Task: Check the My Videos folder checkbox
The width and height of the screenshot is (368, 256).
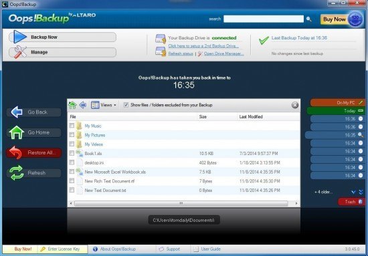Action: 72,144
